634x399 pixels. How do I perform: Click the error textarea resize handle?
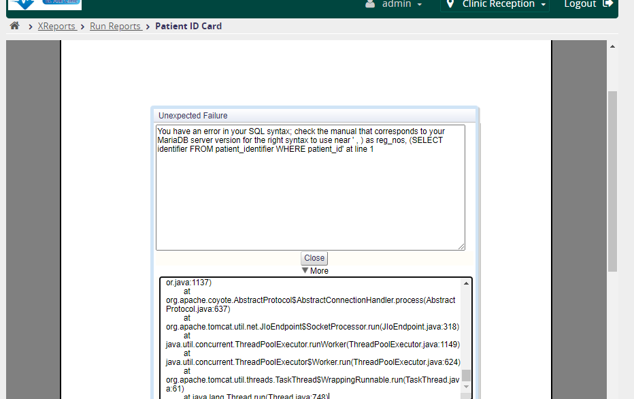pyautogui.click(x=461, y=246)
